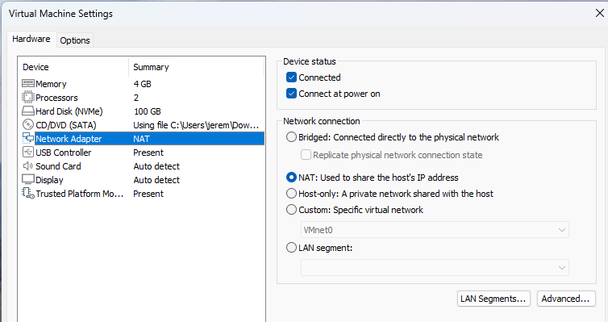This screenshot has height=322, width=608.
Task: Switch to the Options tab
Action: coord(75,40)
